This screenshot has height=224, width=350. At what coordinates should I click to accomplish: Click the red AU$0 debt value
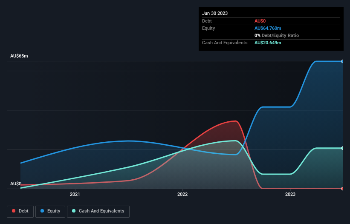click(x=260, y=21)
